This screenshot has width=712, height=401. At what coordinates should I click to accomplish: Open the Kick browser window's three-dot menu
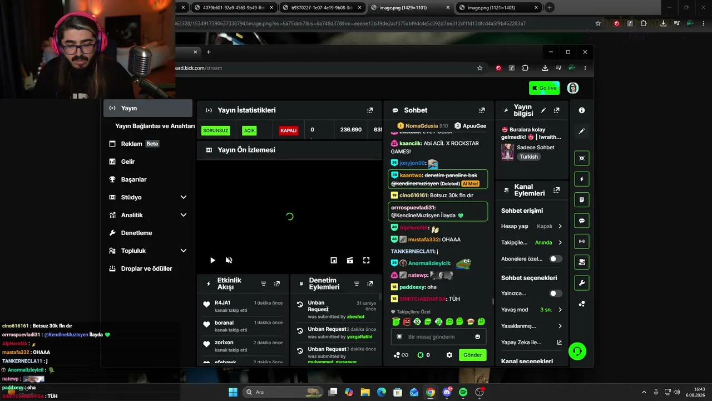[585, 68]
